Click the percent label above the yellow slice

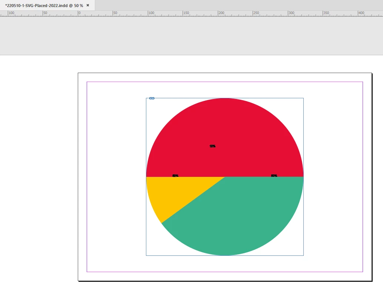pyautogui.click(x=175, y=176)
